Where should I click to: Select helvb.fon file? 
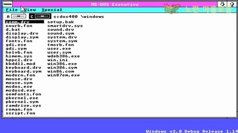(19, 52)
